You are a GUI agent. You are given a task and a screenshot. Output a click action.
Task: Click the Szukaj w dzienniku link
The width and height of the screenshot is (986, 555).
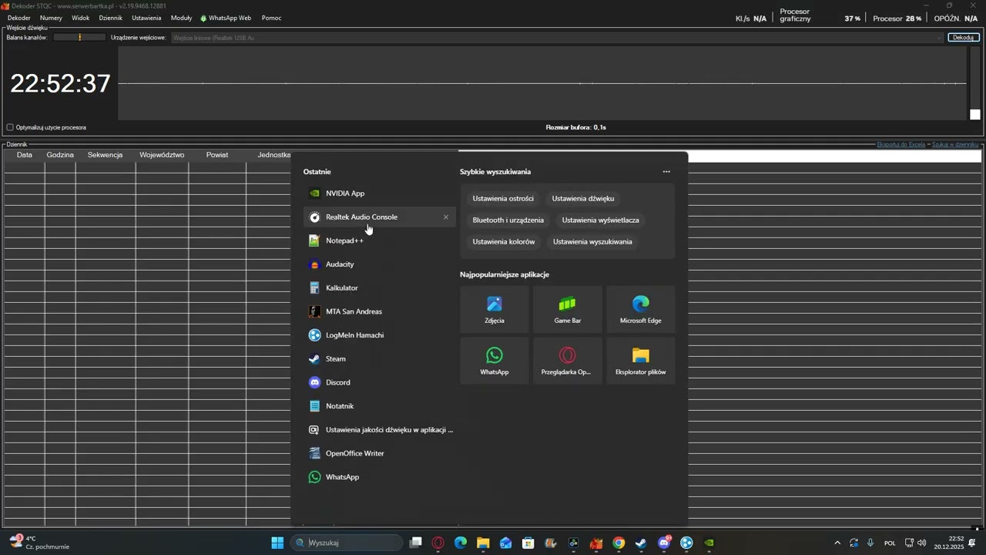[x=955, y=144]
